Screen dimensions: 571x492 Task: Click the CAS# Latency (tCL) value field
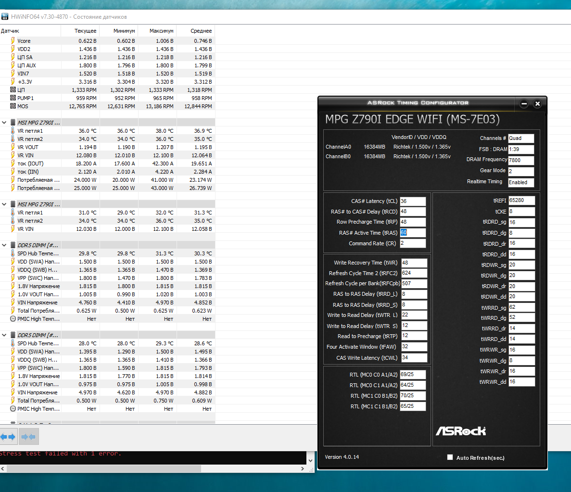tap(413, 202)
